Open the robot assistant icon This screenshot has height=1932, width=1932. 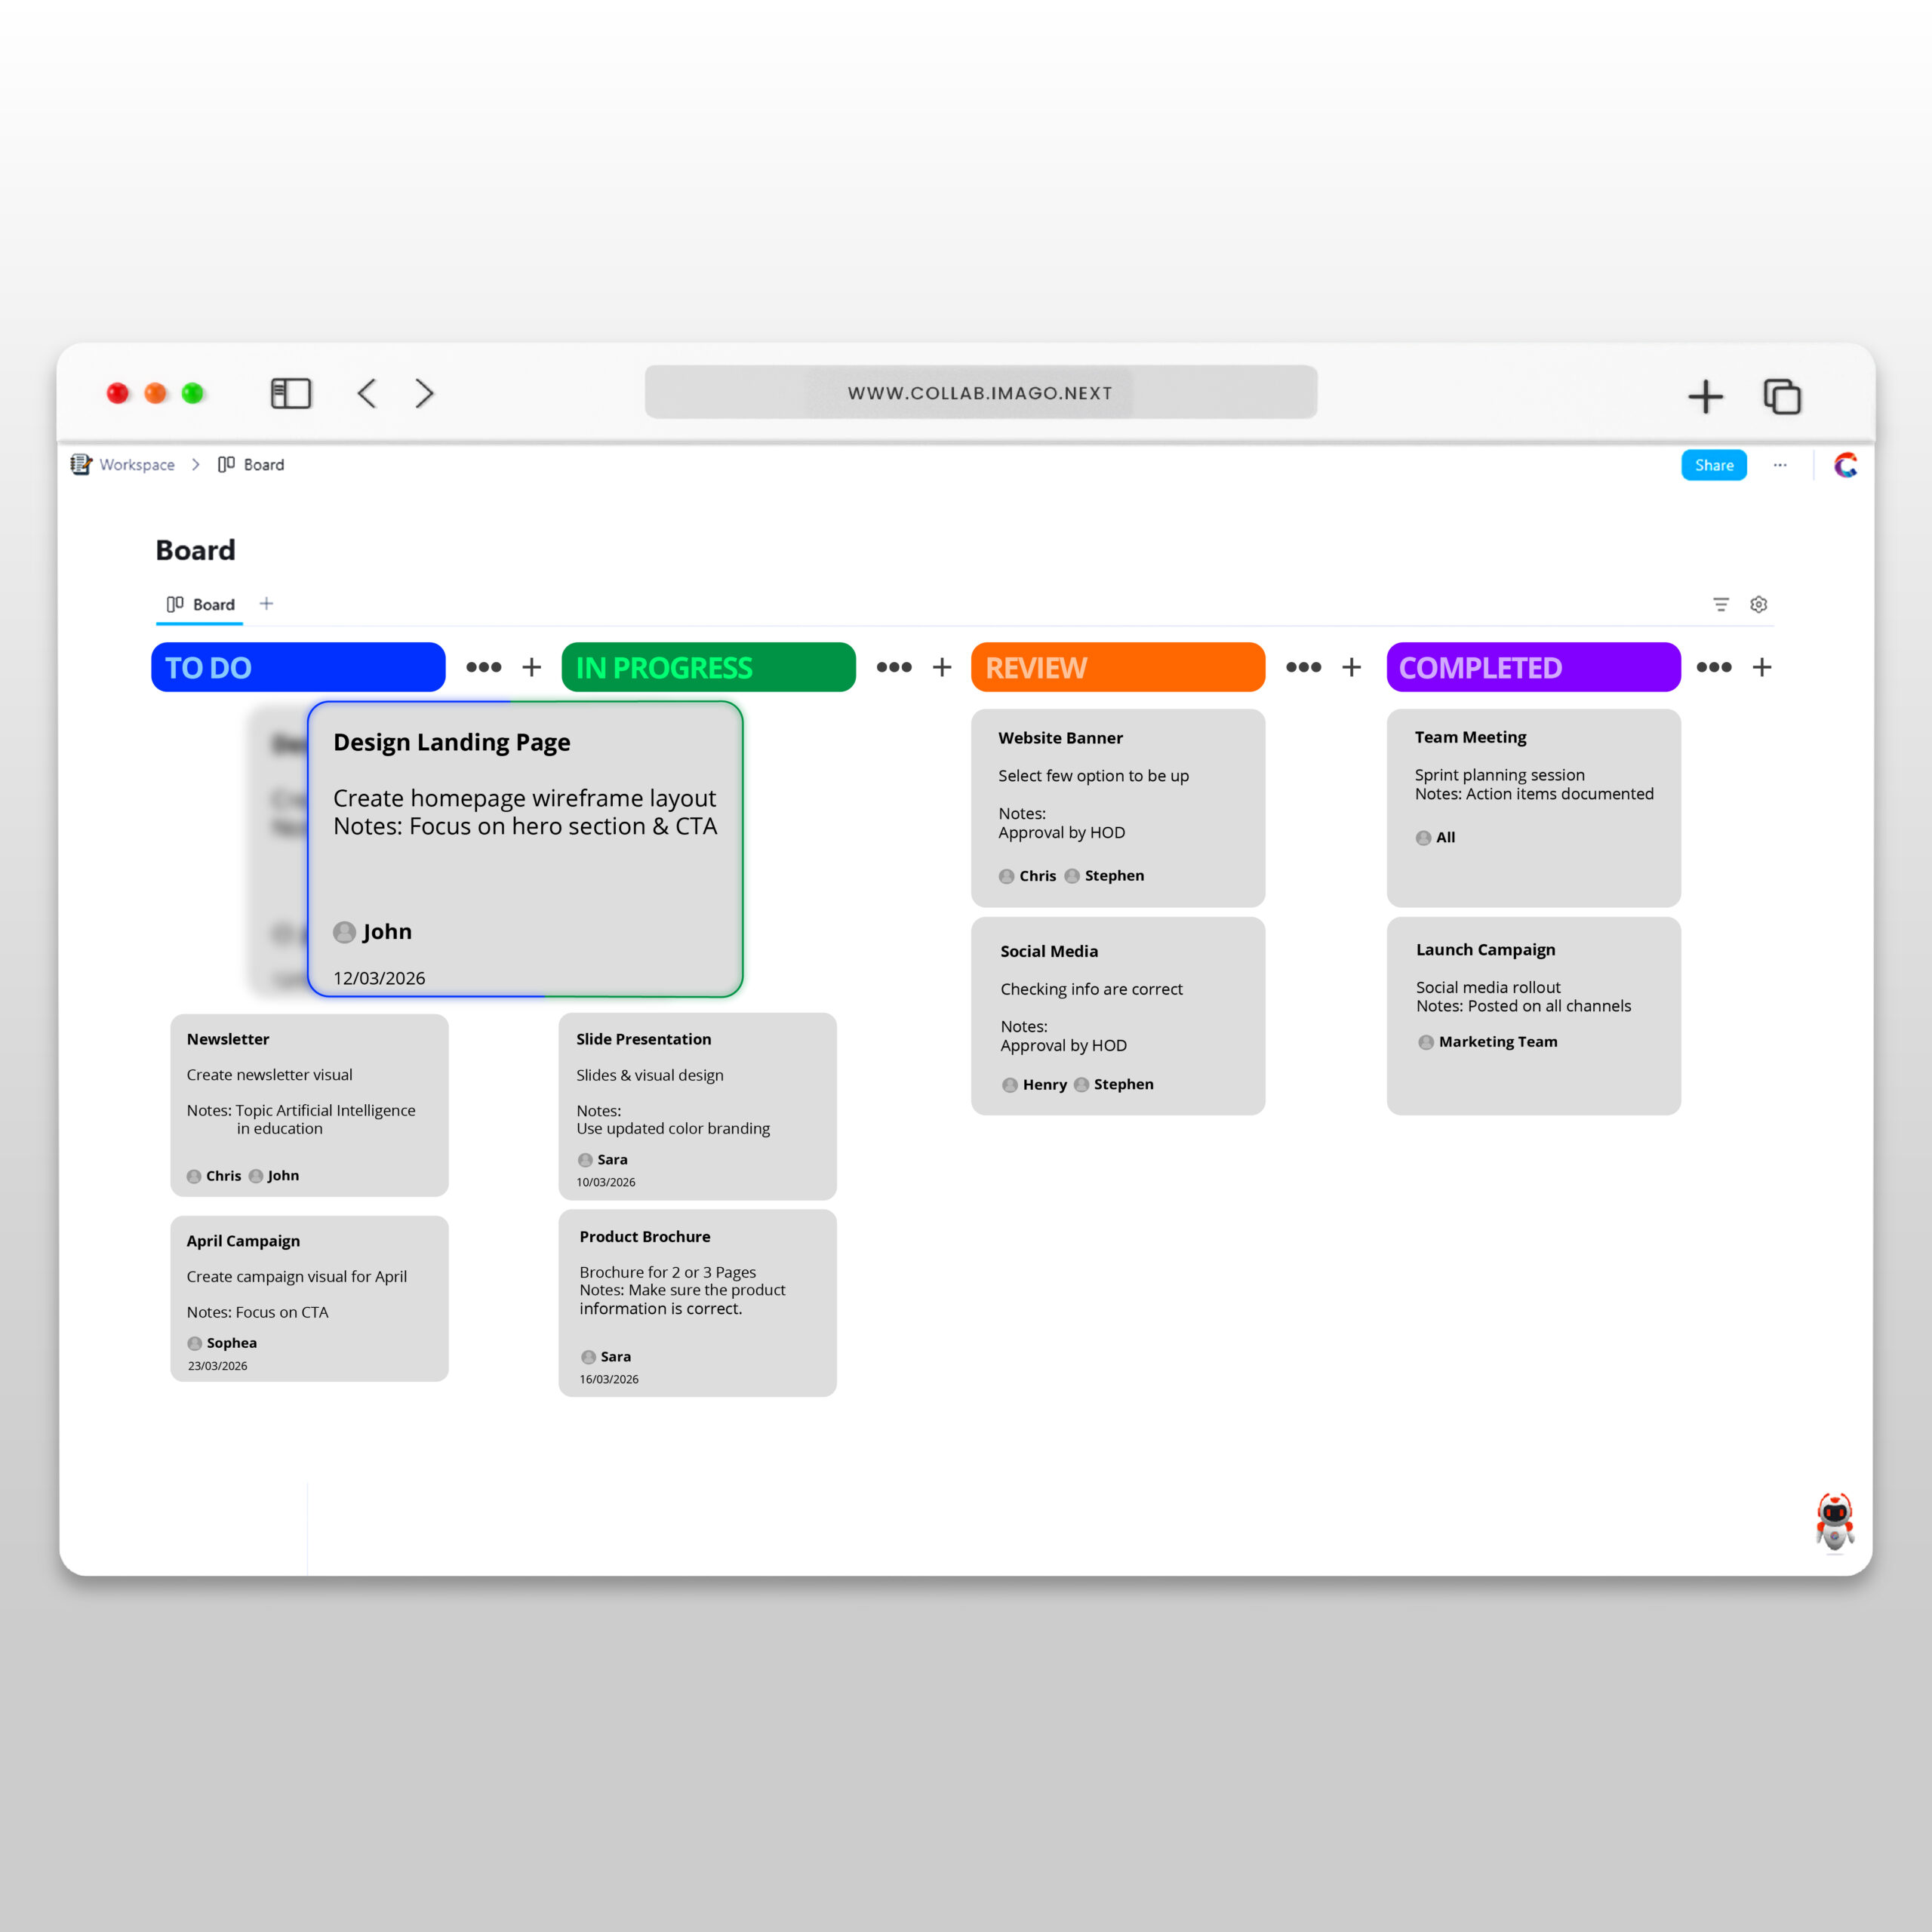[1834, 1522]
